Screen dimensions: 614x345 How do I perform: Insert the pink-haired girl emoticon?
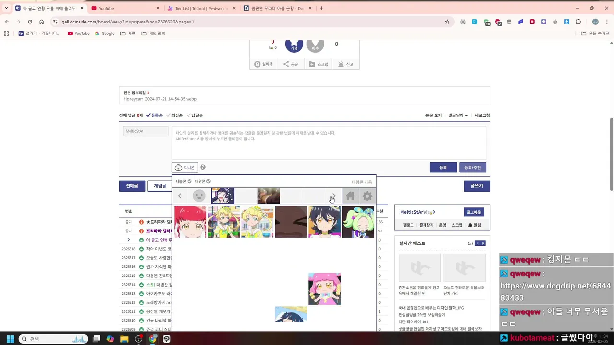click(x=324, y=289)
